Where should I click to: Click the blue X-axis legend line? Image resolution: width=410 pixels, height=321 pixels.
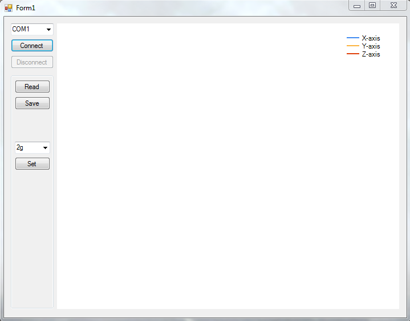(x=352, y=38)
